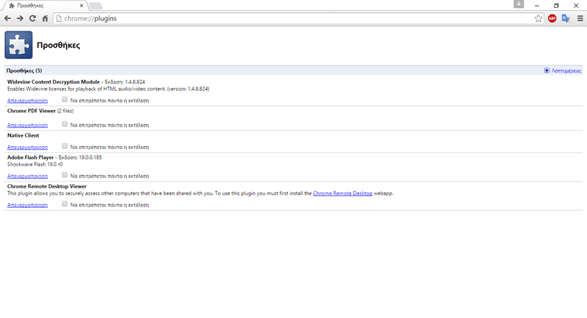Click the Shockwave Flash 19.0 r0 text
The width and height of the screenshot is (587, 318).
click(35, 165)
